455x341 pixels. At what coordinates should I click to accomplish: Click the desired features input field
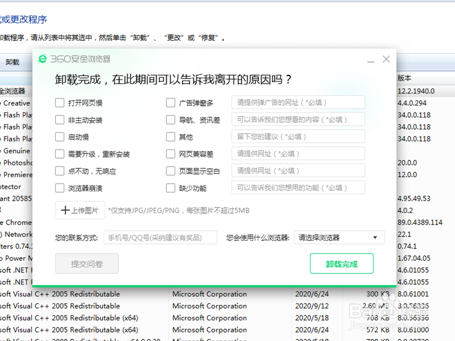click(298, 188)
